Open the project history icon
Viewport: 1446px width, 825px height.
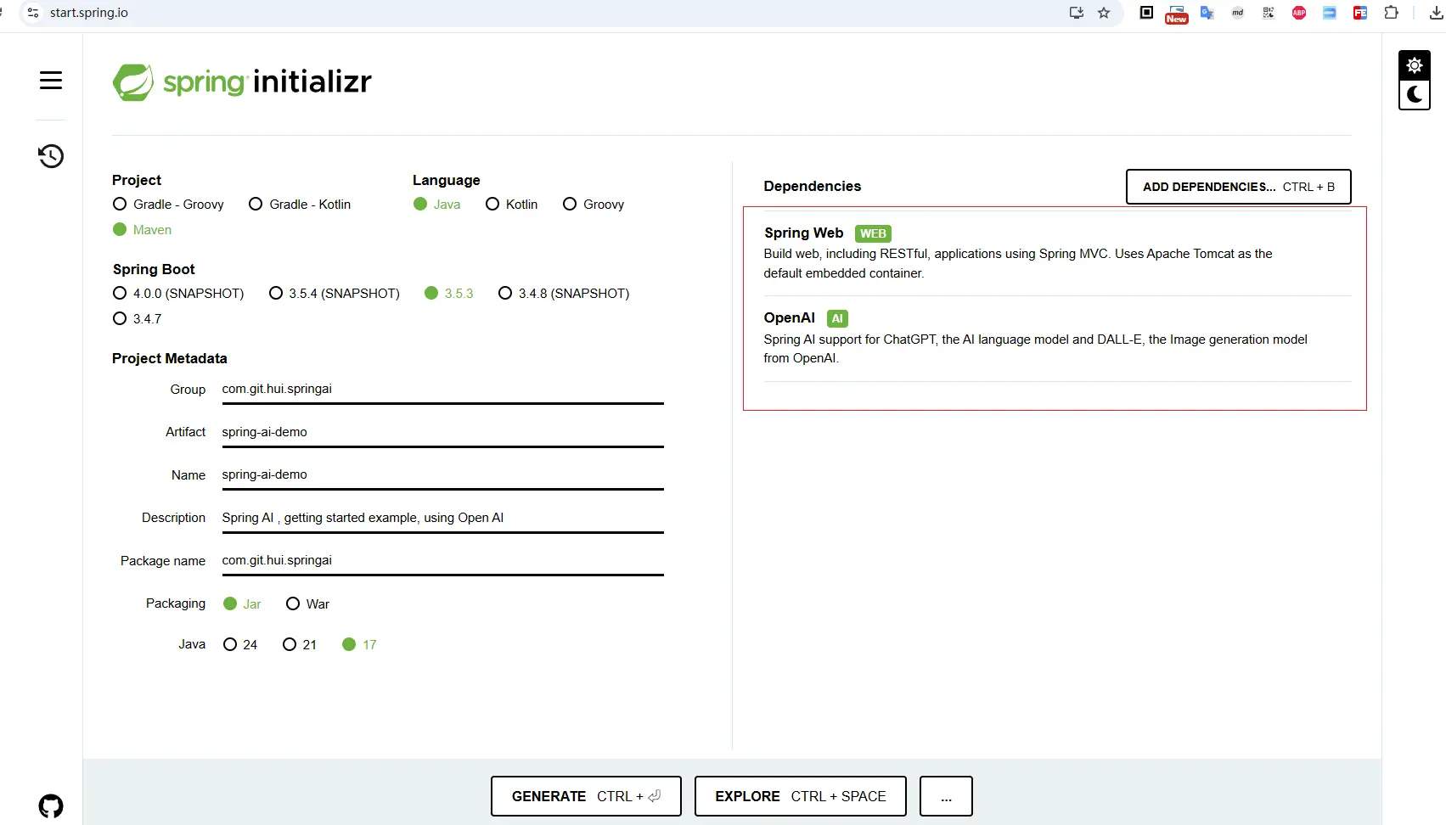51,156
